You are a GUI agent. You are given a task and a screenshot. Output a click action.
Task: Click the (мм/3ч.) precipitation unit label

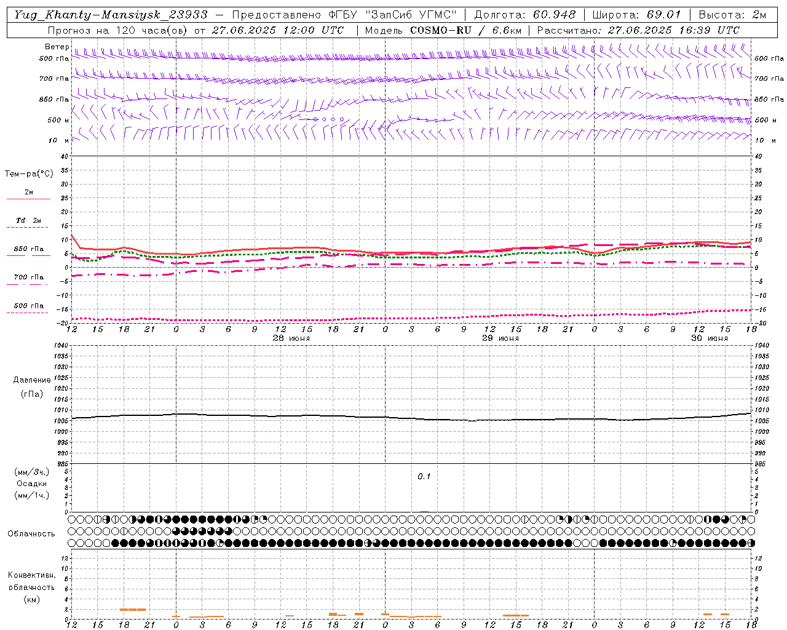coord(32,472)
